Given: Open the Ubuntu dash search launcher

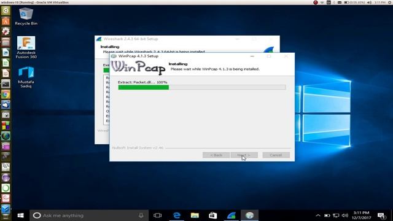Looking at the screenshot, I should 6,11.
